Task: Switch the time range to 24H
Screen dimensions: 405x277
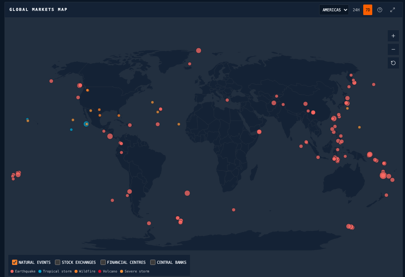Action: pos(356,10)
